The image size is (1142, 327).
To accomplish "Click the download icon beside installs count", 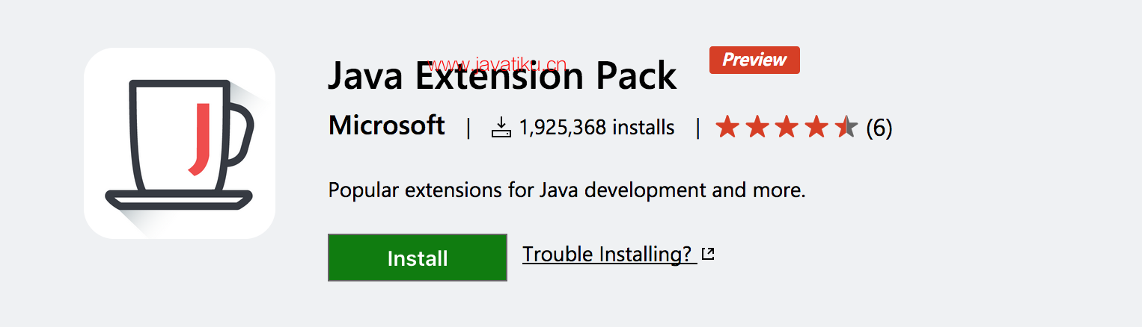I will click(501, 128).
